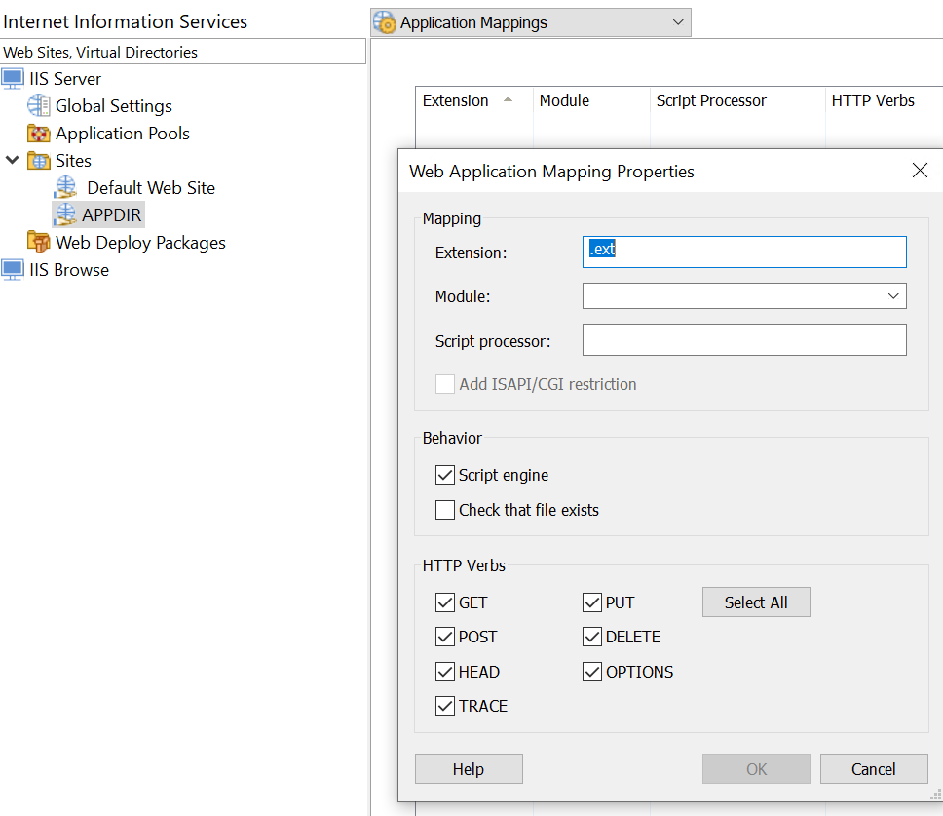Click the IIS Server computer icon
Image resolution: width=943 pixels, height=816 pixels.
[13, 79]
